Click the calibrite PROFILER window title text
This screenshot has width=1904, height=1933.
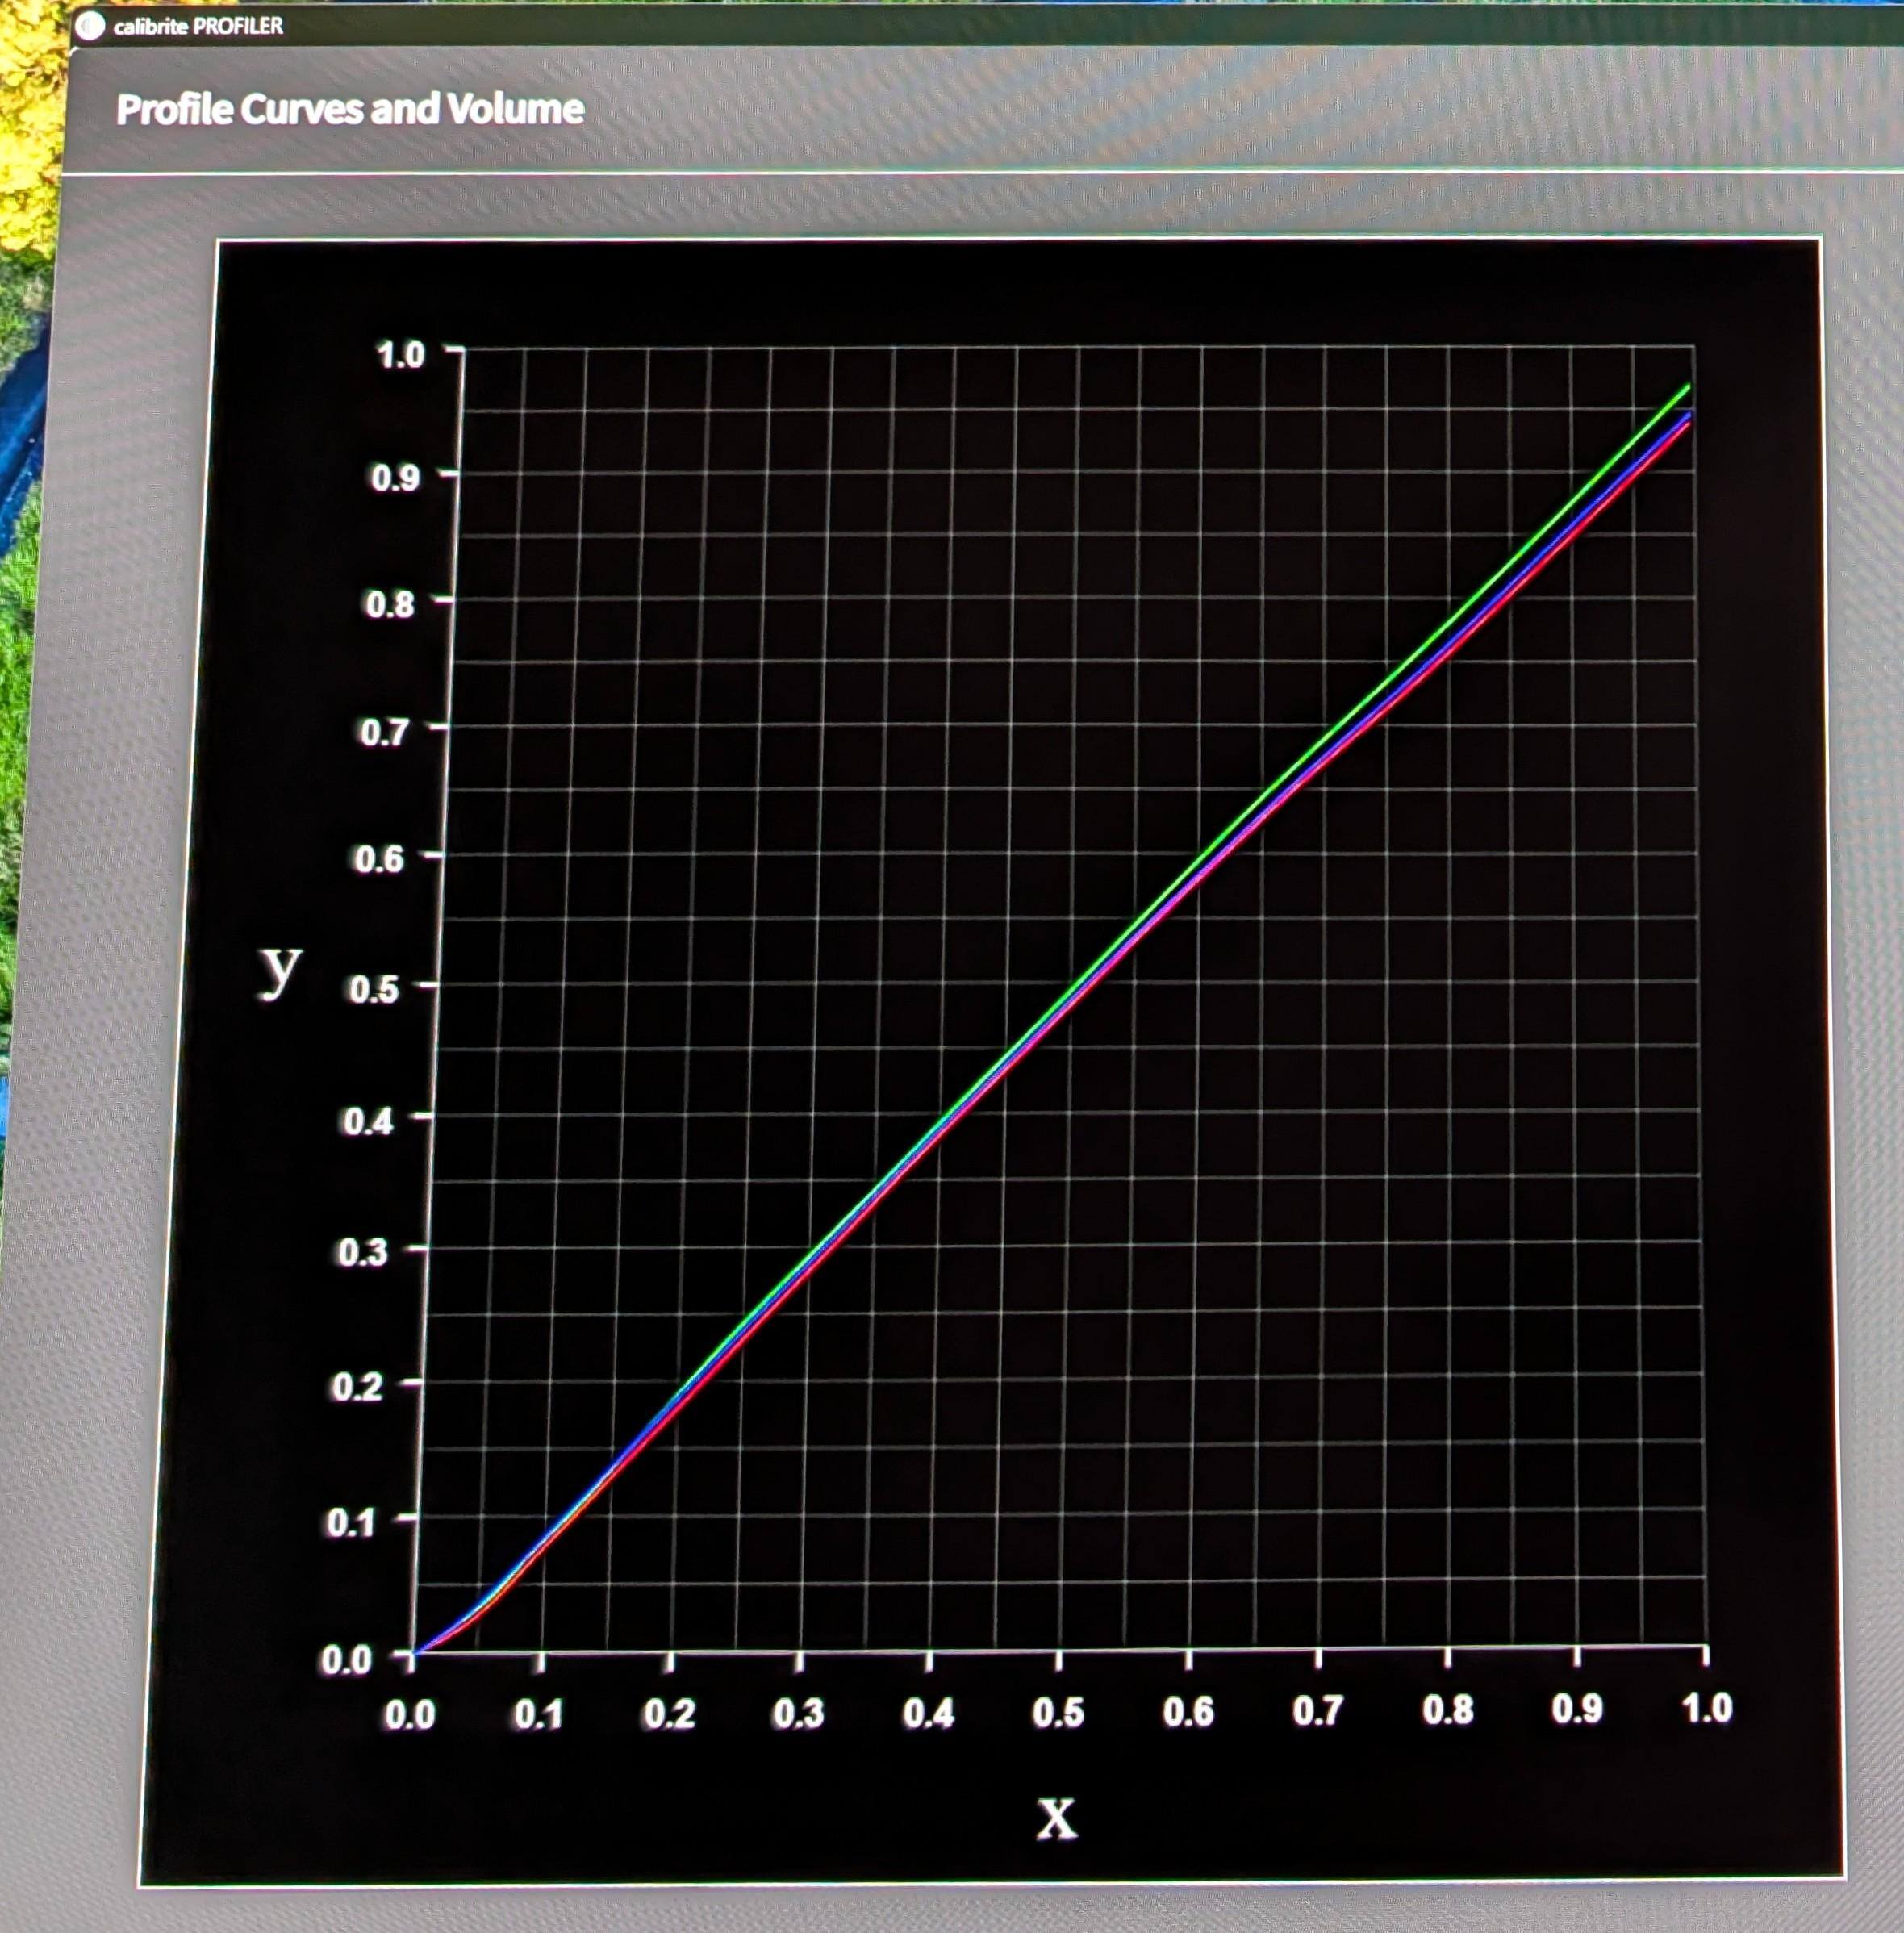[x=198, y=26]
